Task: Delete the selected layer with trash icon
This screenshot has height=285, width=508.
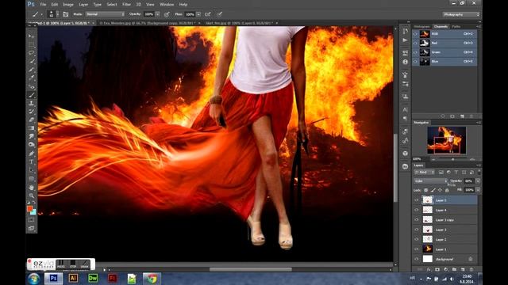Action: pos(471,269)
